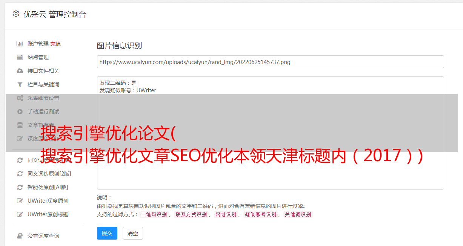Open 公有词库查询 menu item
Screen dimensions: 463x246
click(43, 236)
